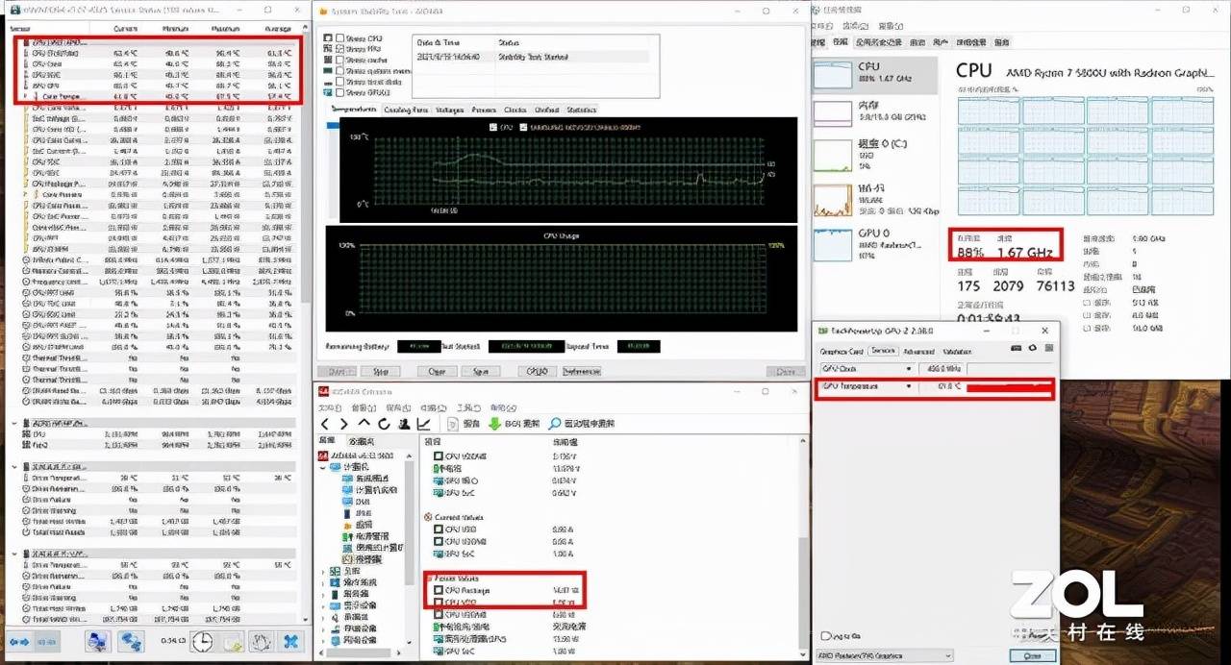
Task: Click the HWiNFO network computers icon
Action: point(129,642)
